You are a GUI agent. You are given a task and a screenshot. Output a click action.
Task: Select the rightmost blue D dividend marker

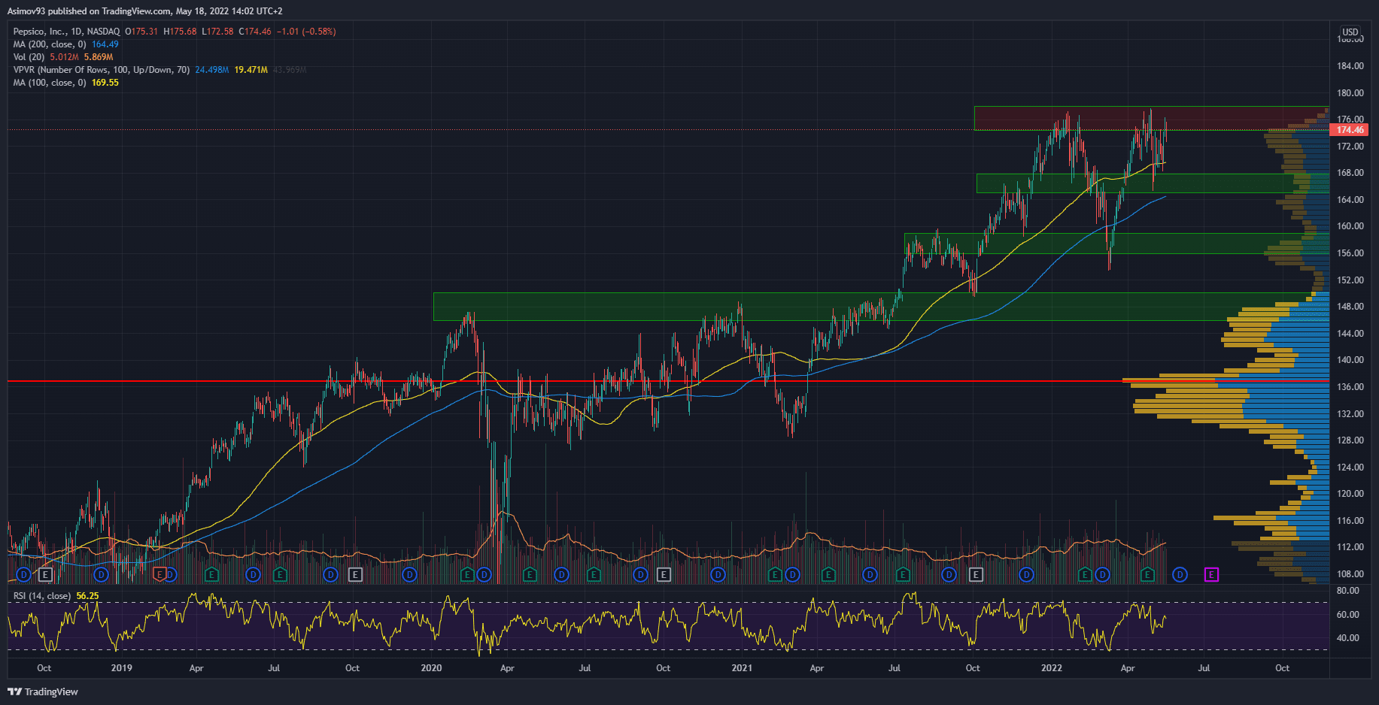(1180, 575)
